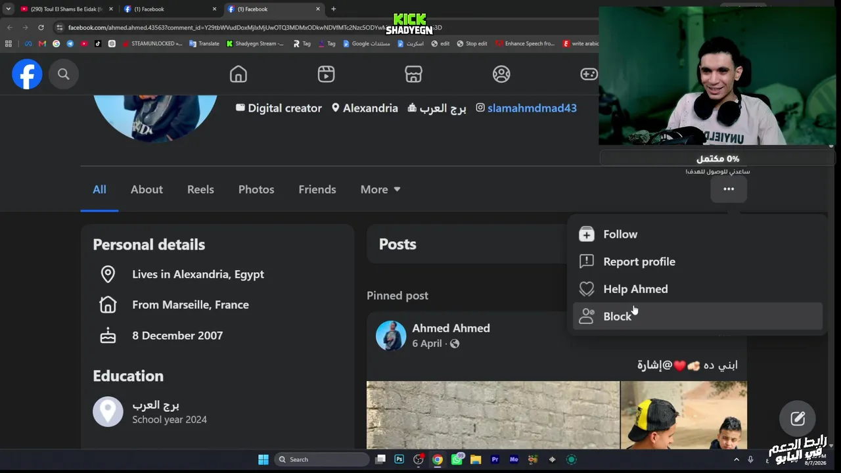Select the All profile tab
841x473 pixels.
pyautogui.click(x=99, y=189)
